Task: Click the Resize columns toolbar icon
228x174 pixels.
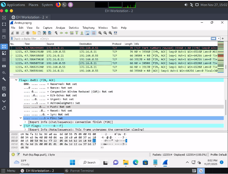Action: (115, 33)
